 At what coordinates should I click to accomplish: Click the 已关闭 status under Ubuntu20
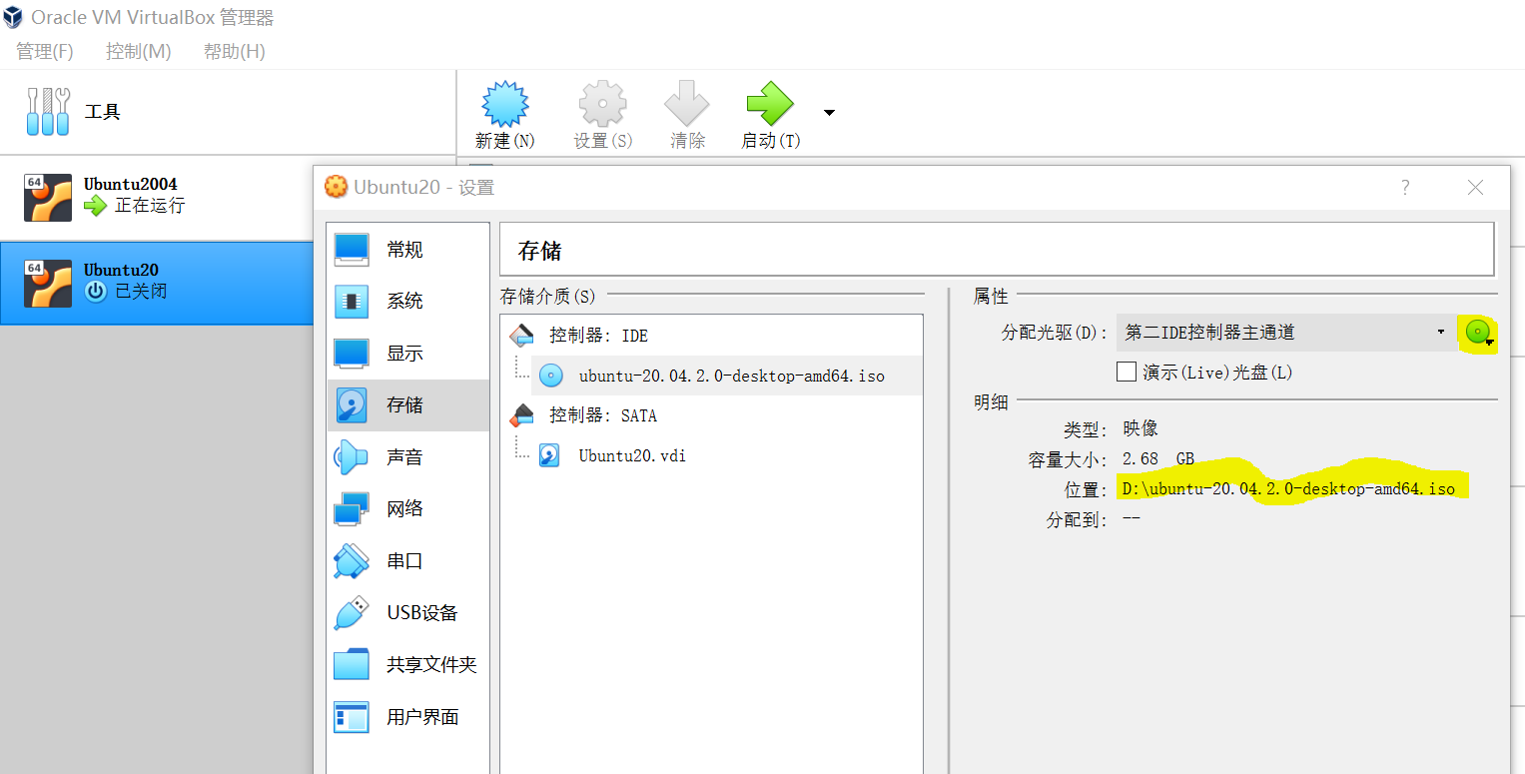(x=141, y=292)
